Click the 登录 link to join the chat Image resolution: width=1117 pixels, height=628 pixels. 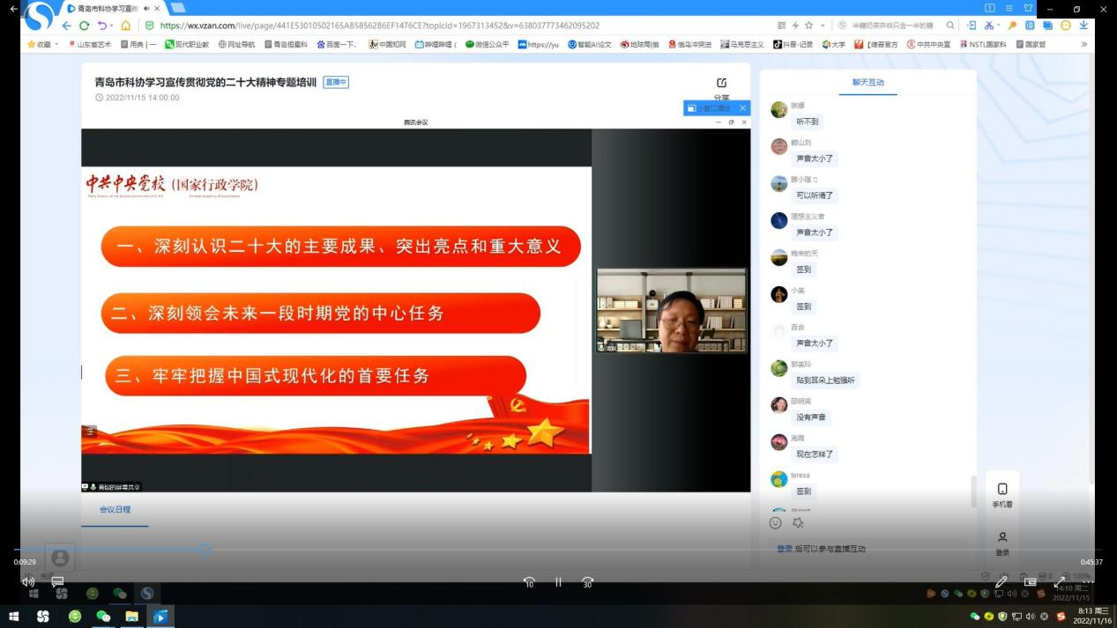[x=784, y=549]
